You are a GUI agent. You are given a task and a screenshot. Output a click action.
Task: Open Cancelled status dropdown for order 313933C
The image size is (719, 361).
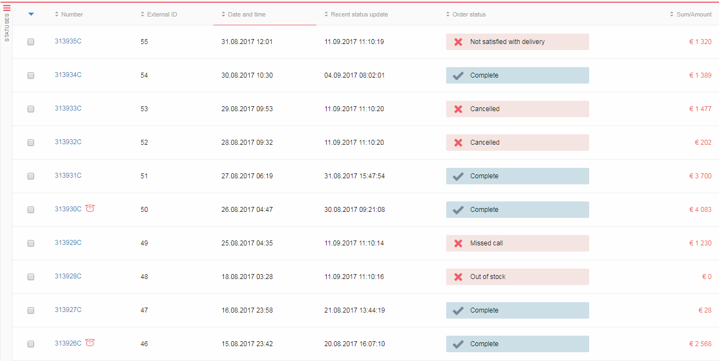517,109
